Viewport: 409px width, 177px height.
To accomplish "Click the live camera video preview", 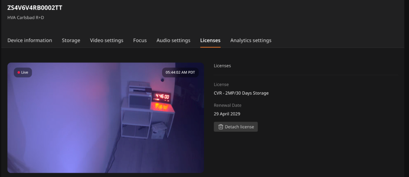I will click(106, 118).
